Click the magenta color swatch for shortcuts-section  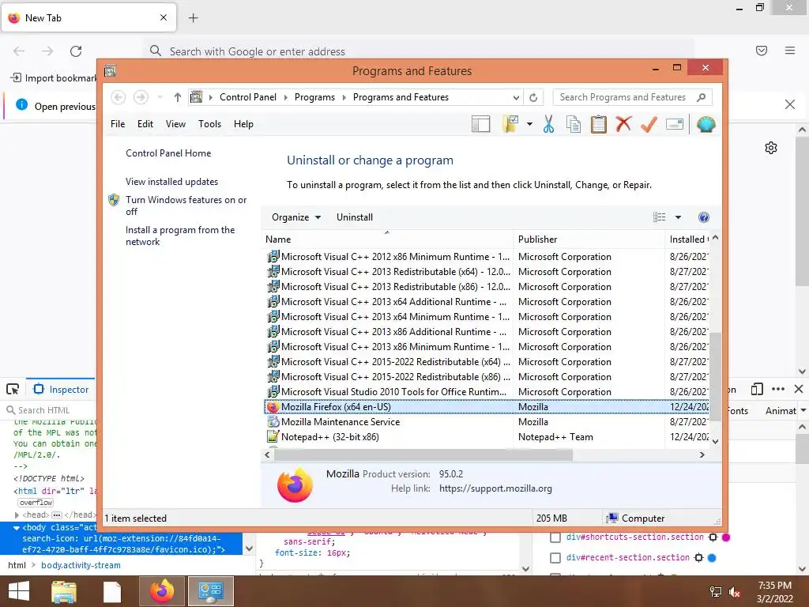726,537
